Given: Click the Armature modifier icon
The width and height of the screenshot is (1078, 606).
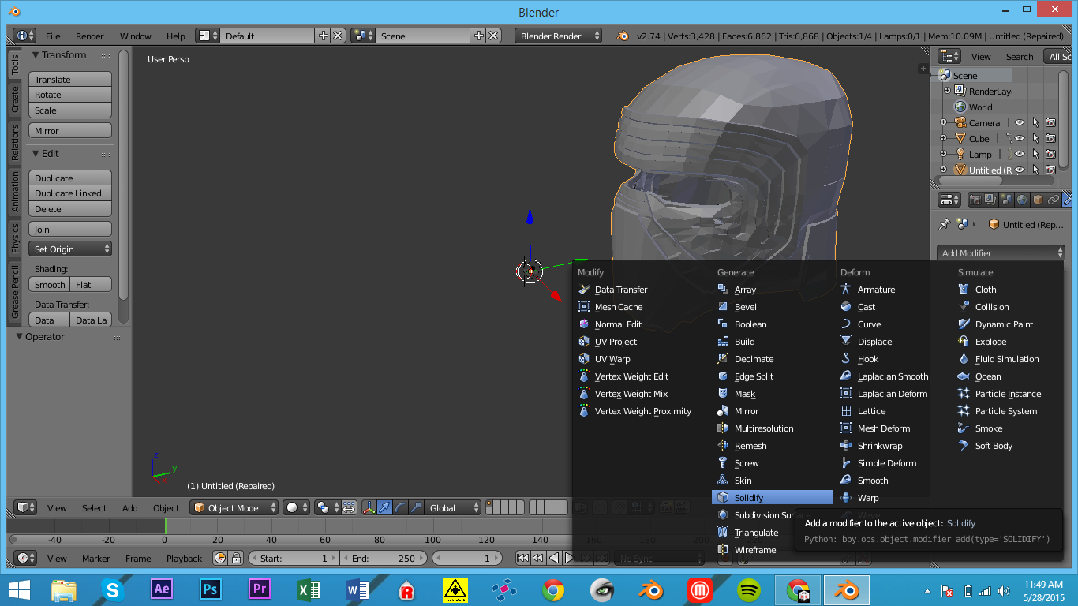Looking at the screenshot, I should click(846, 290).
